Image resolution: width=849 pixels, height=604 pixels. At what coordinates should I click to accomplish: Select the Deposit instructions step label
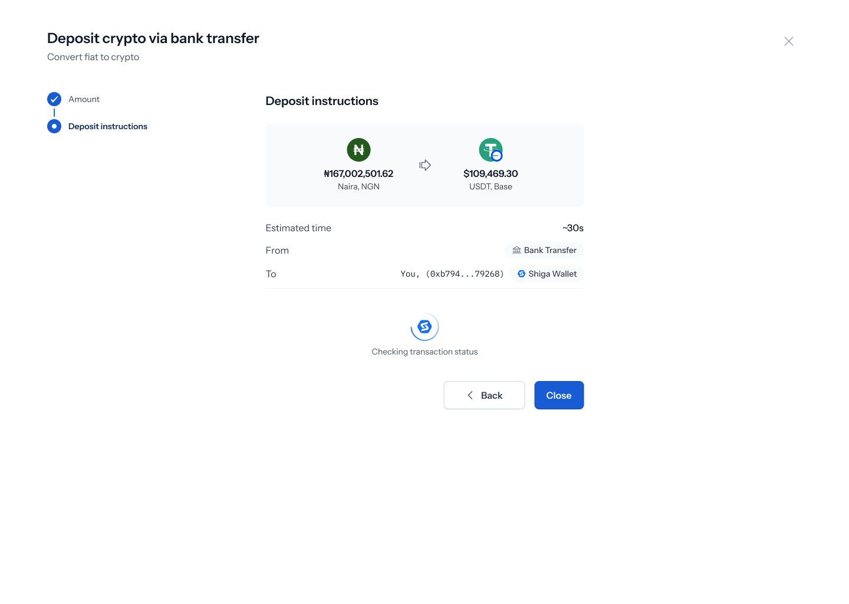click(108, 126)
